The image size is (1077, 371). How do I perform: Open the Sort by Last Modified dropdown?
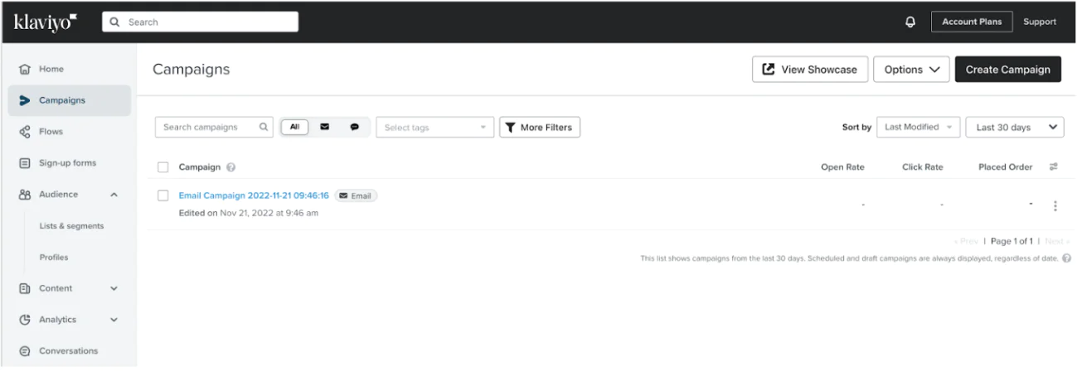919,128
